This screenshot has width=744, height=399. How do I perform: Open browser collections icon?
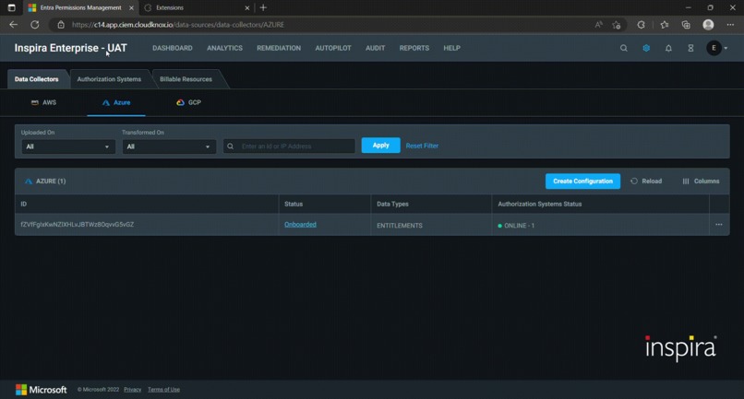tap(686, 25)
